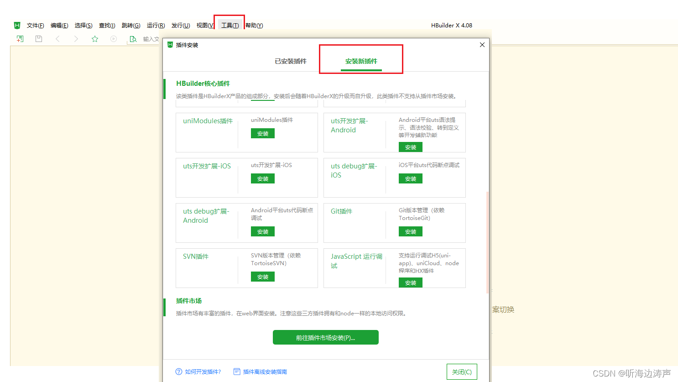Install the uts开发扩展-Android plugin
Image resolution: width=678 pixels, height=382 pixels.
coord(411,147)
